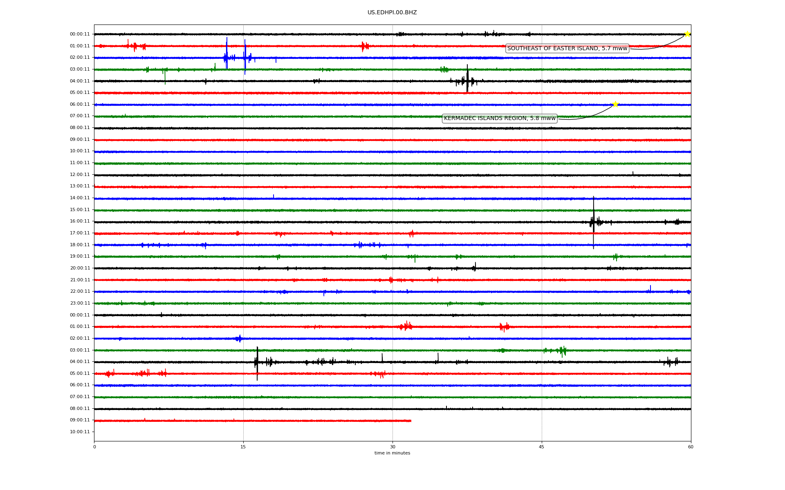Click the 22:00:11 trace time label
Screen dimensions: 785x490
(x=80, y=292)
